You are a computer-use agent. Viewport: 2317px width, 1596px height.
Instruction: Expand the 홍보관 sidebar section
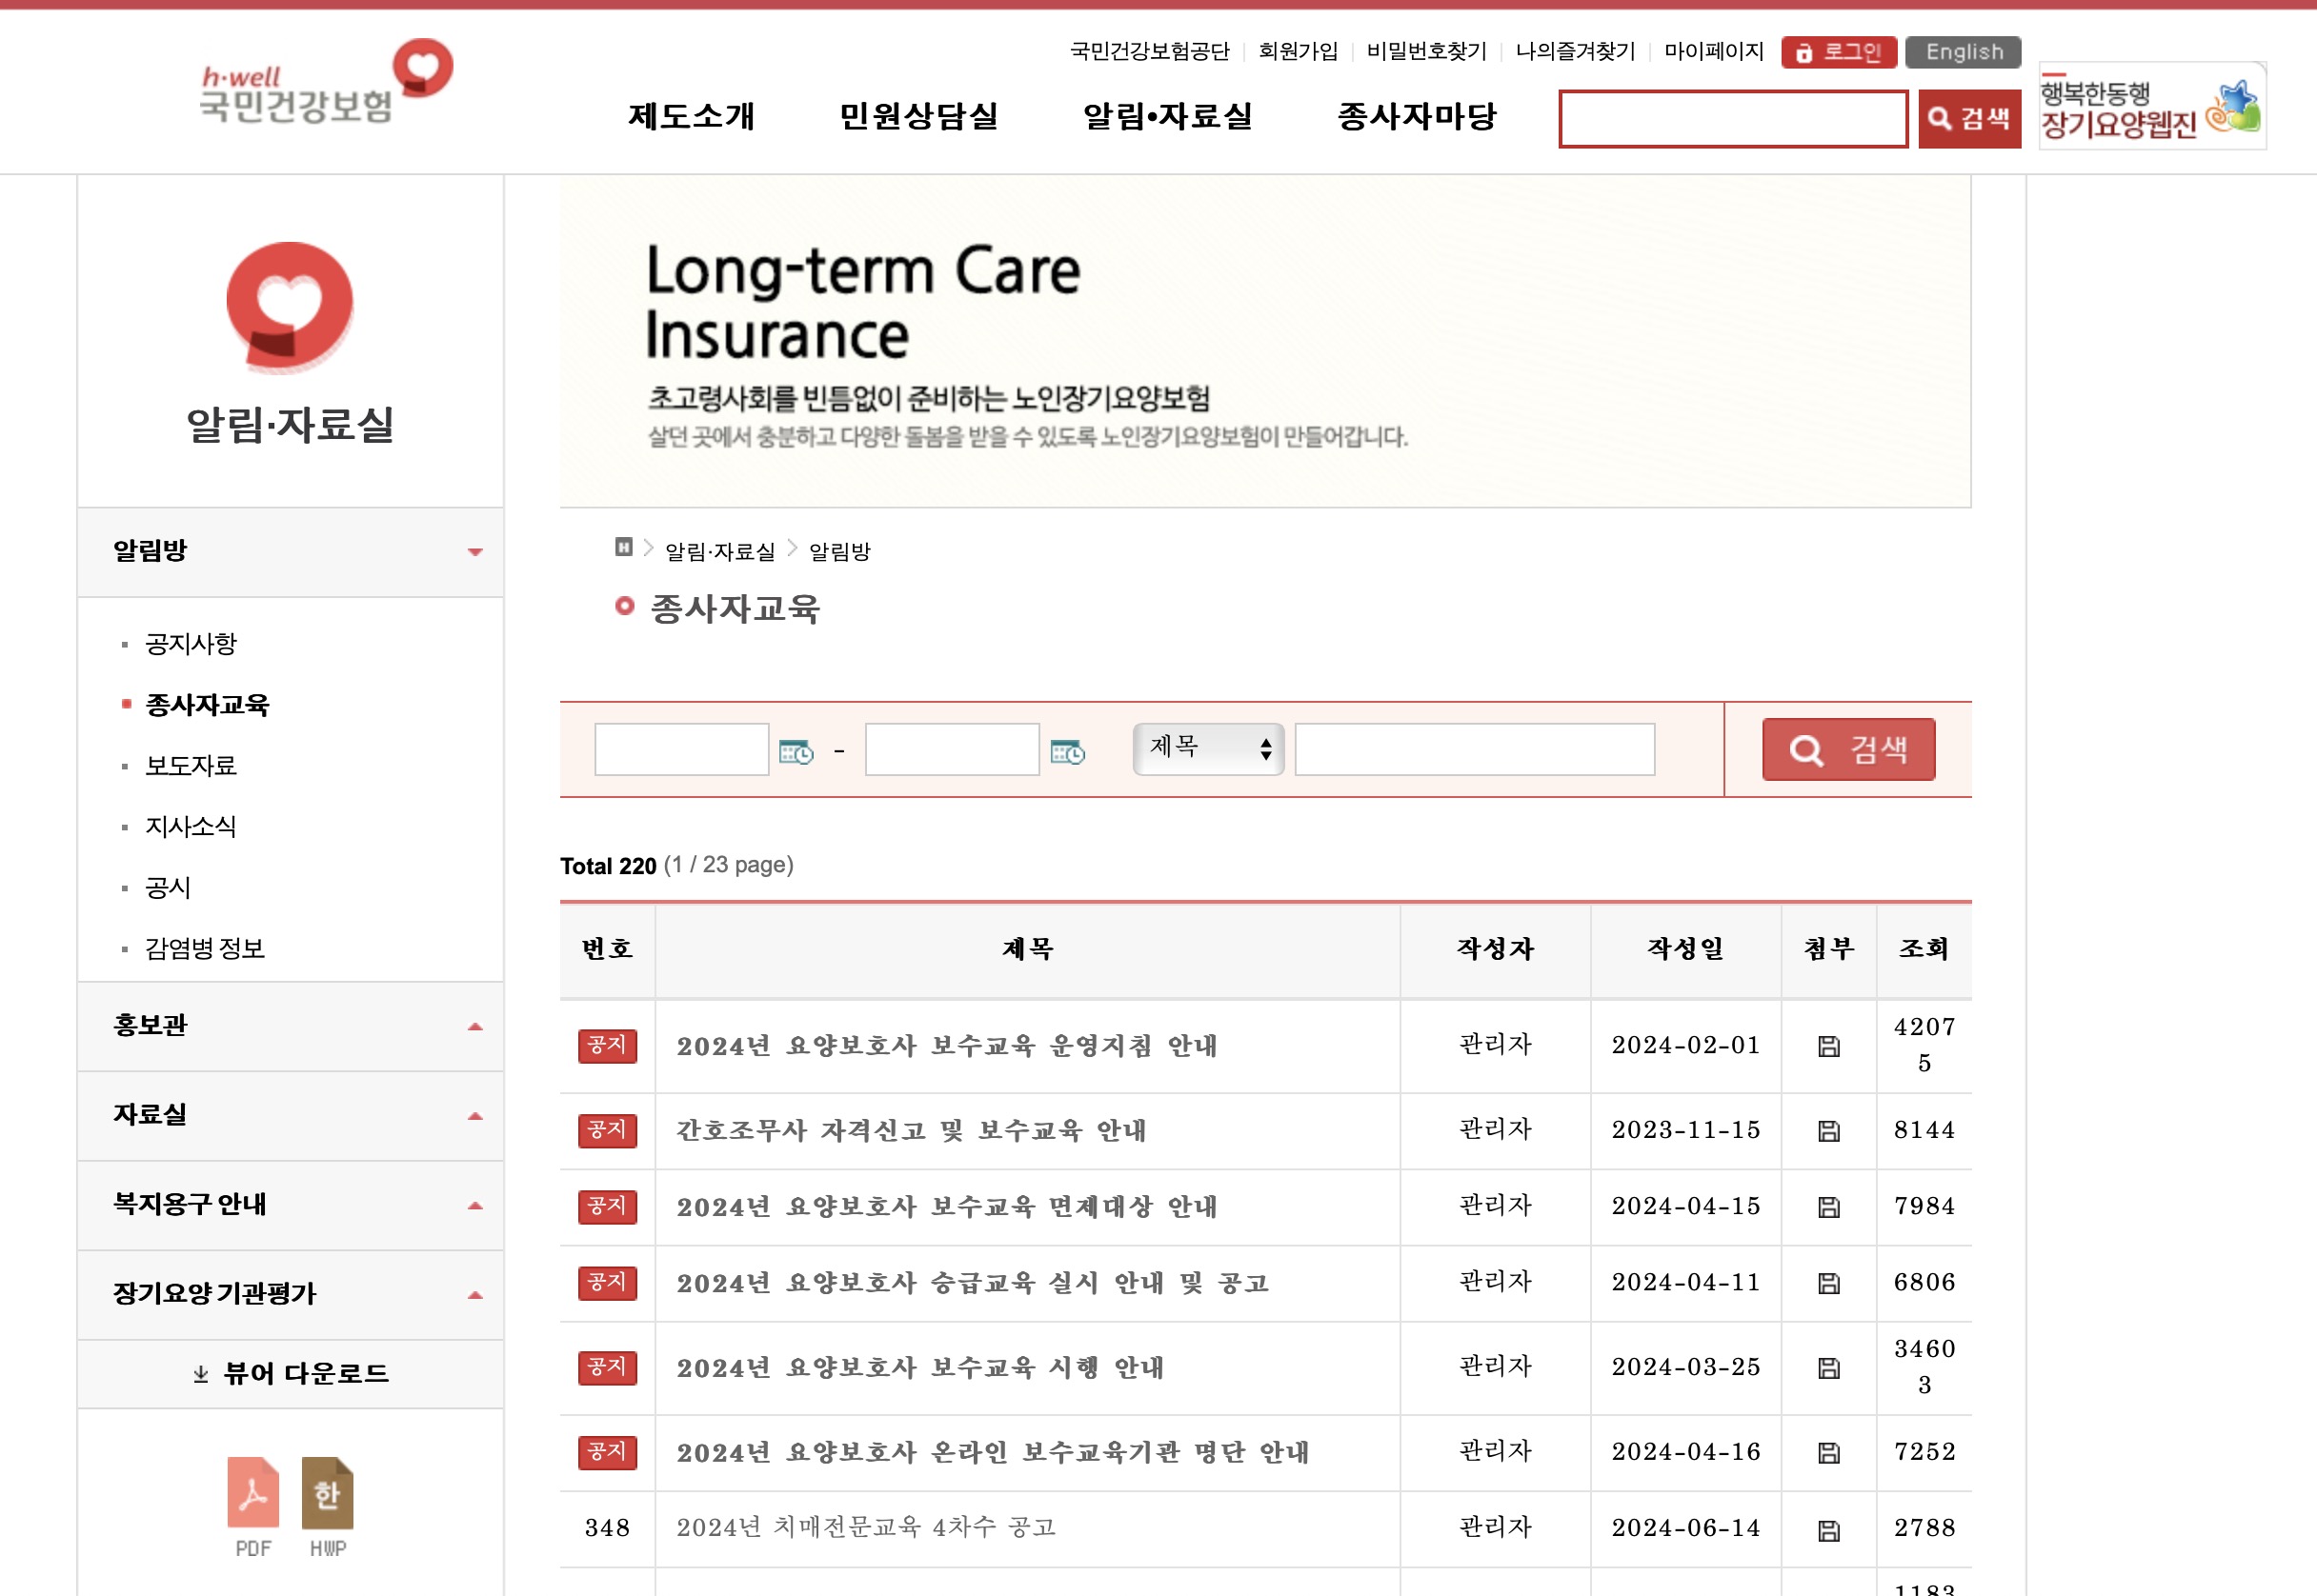coord(475,1026)
